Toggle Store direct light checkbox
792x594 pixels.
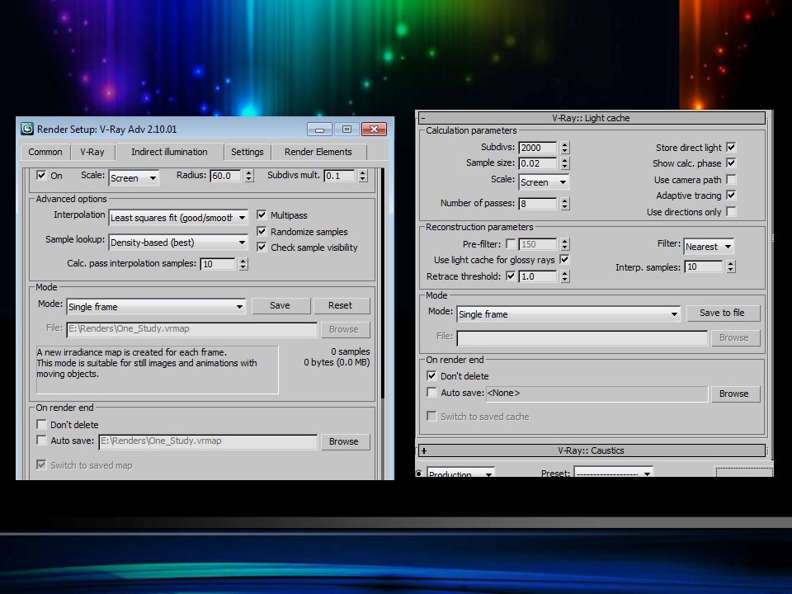click(x=731, y=147)
